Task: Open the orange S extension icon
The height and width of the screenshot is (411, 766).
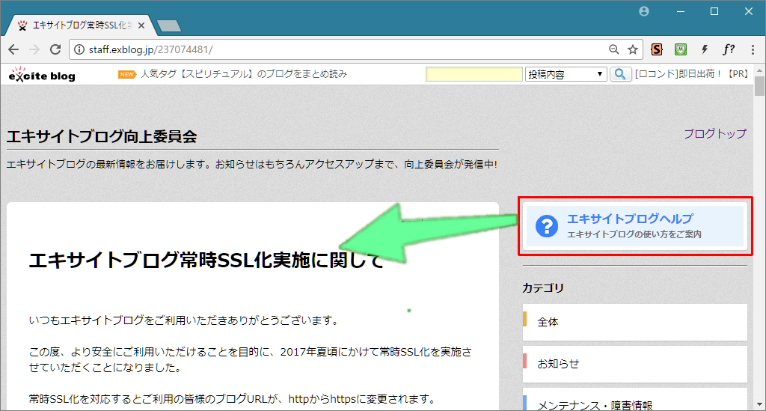Action: coord(657,49)
